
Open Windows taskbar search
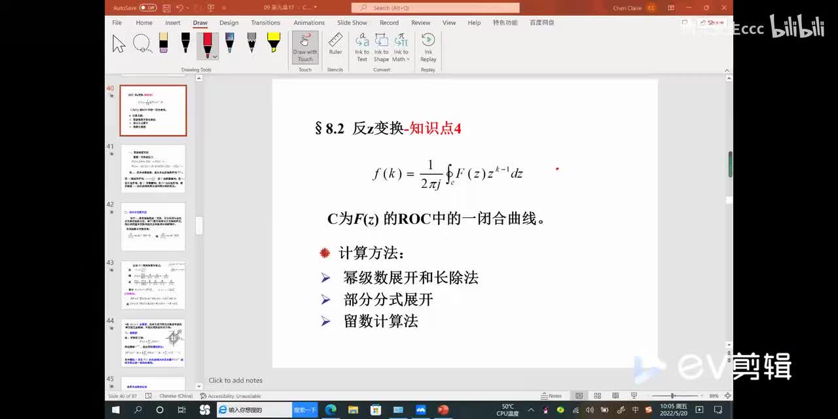138,410
